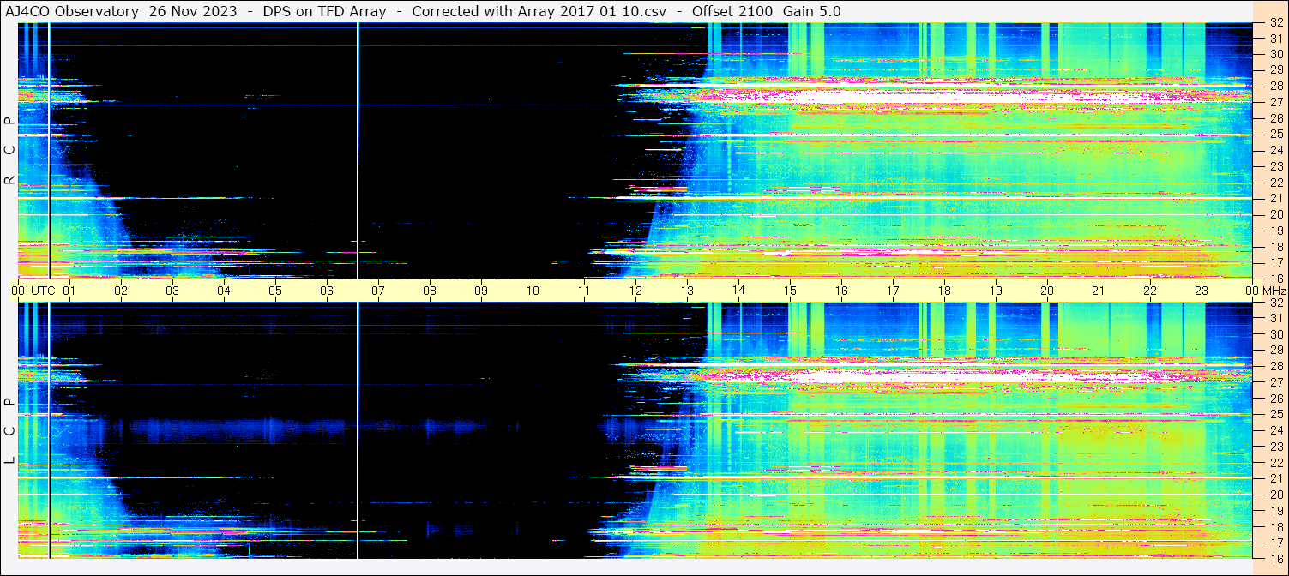The width and height of the screenshot is (1289, 576).
Task: Click frequency label '20' of RCP panel
Action: (1275, 214)
